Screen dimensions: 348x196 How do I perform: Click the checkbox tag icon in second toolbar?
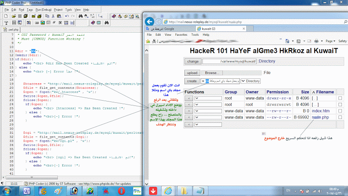tap(60, 23)
